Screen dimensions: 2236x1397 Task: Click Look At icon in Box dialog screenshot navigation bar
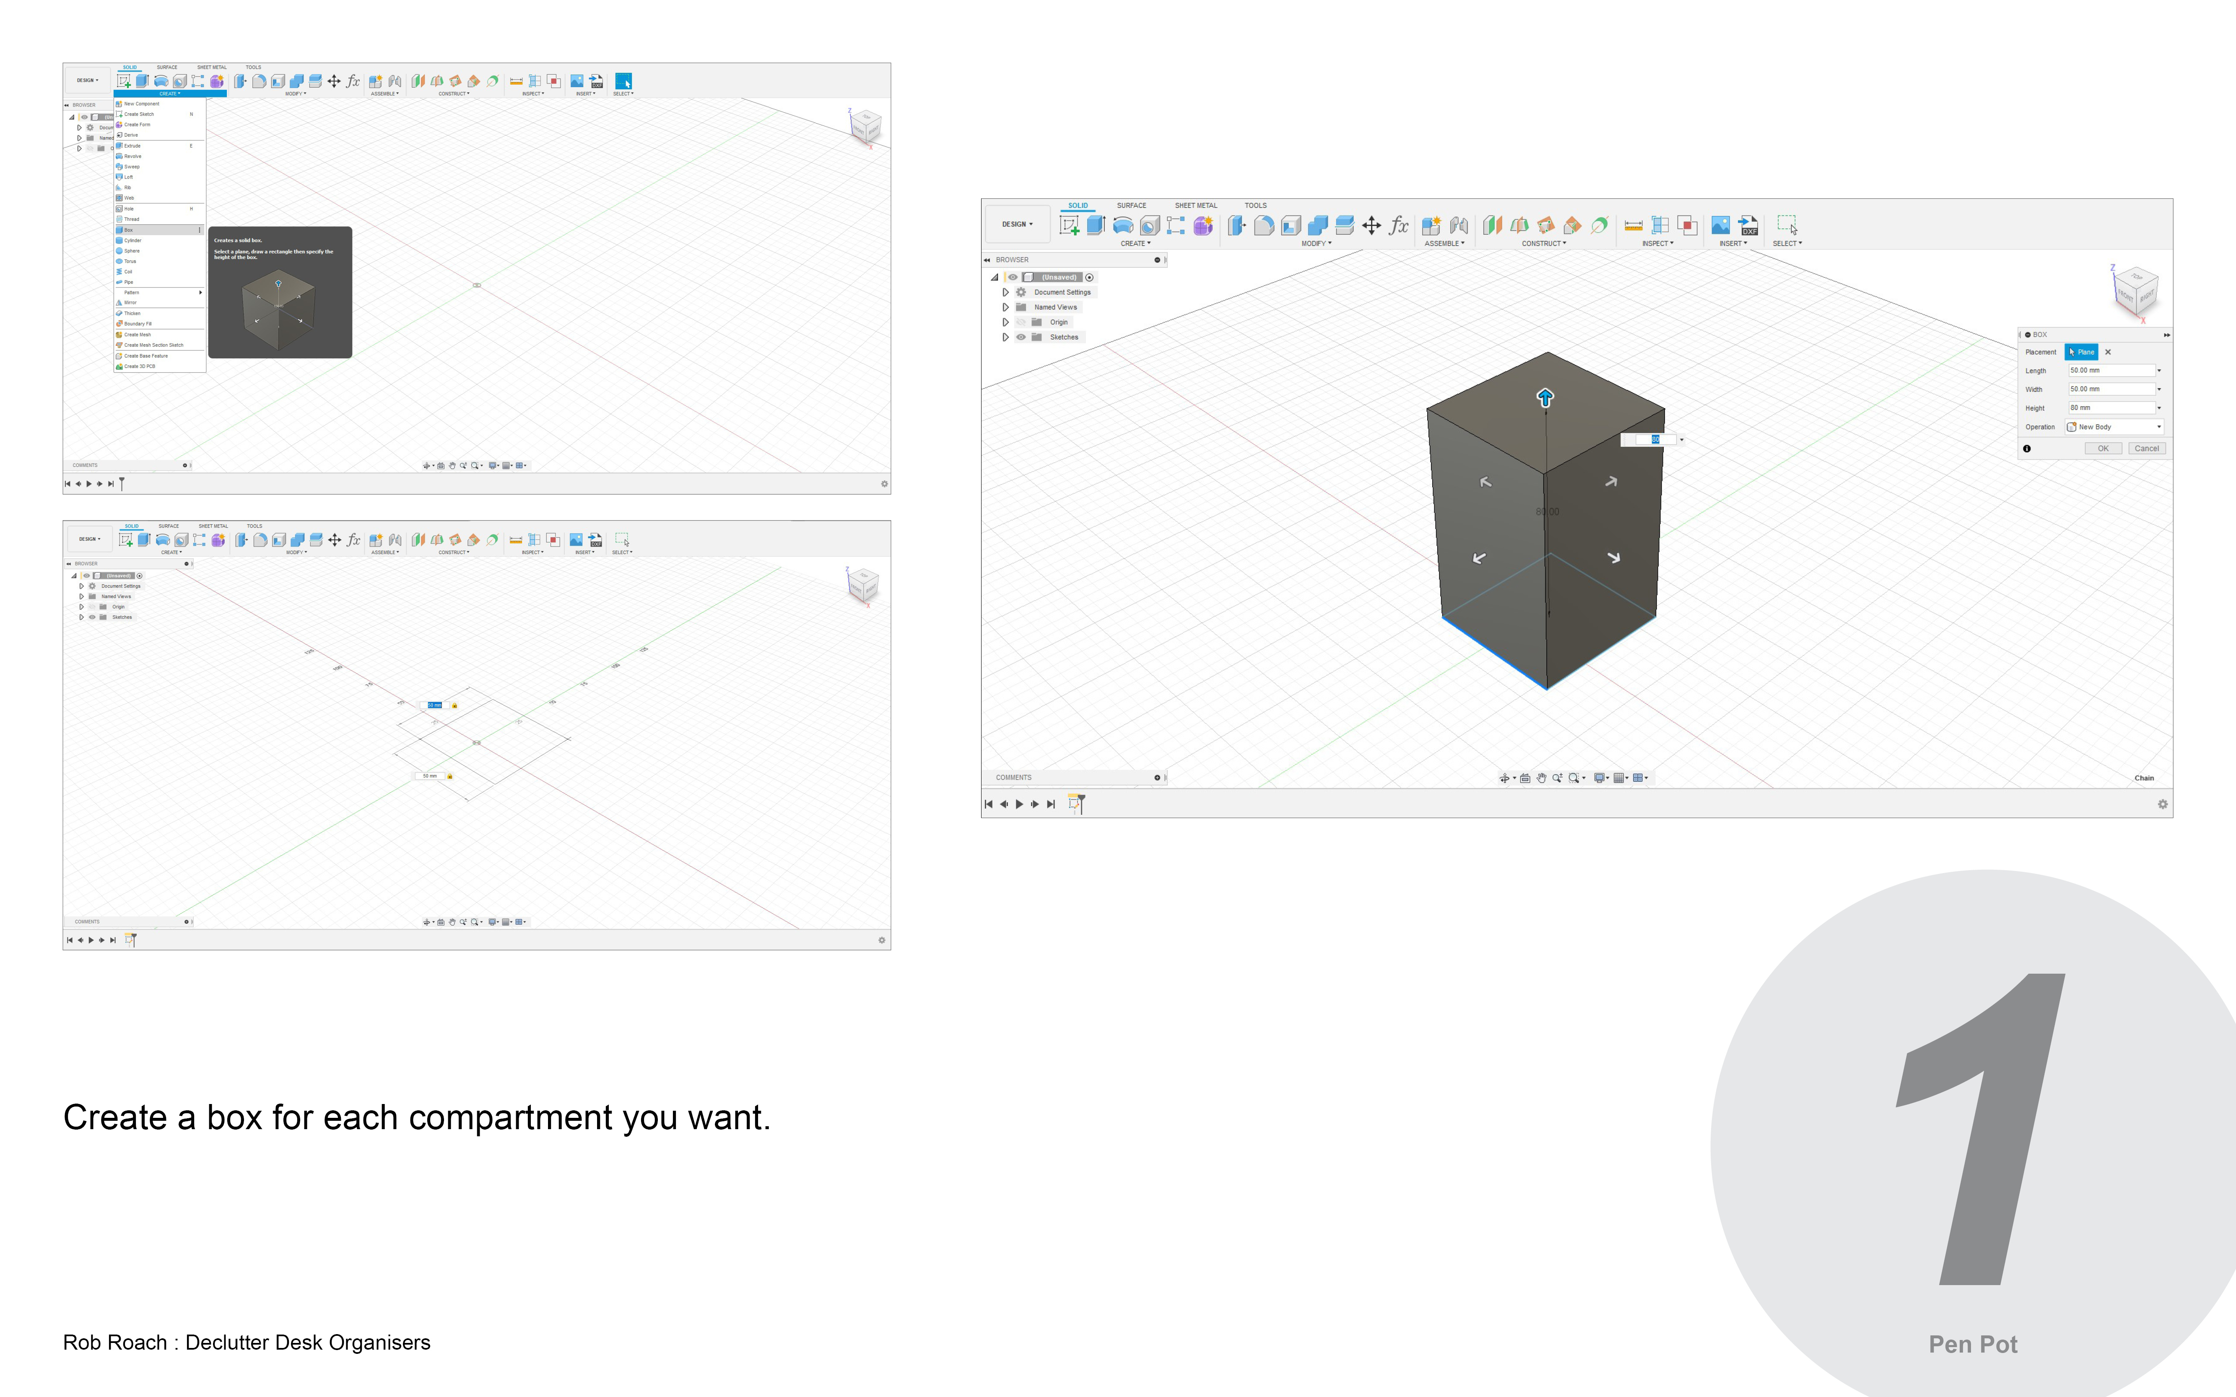[x=1525, y=778]
